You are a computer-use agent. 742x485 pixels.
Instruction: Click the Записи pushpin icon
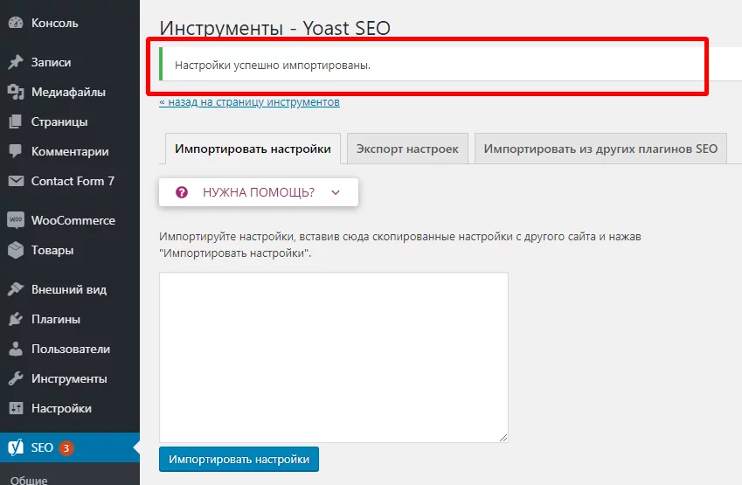click(x=16, y=62)
